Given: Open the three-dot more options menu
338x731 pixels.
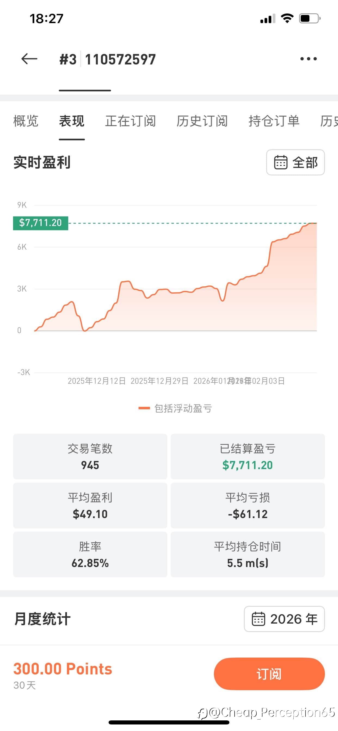Looking at the screenshot, I should click(x=308, y=59).
